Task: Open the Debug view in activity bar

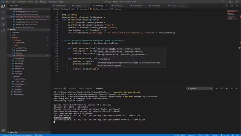Action: click(x=3, y=25)
